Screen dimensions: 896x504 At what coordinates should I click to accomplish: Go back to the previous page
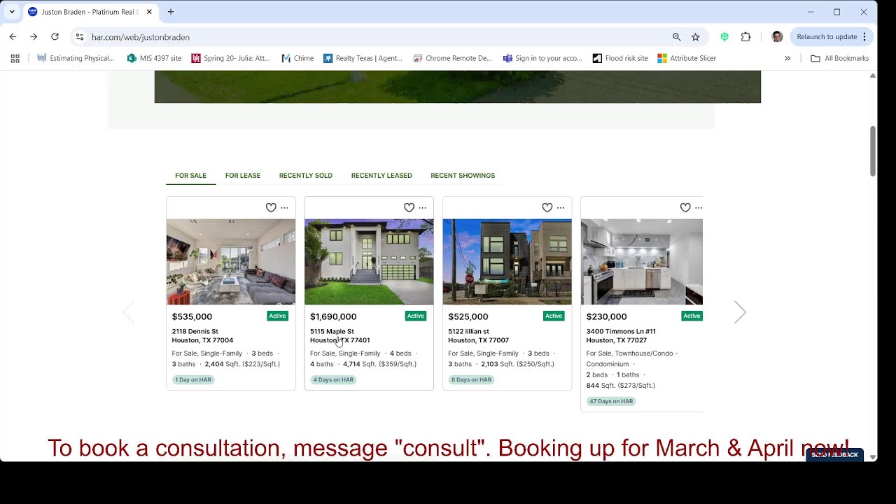13,37
